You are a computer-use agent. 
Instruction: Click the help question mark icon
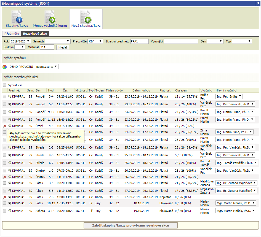258,4
